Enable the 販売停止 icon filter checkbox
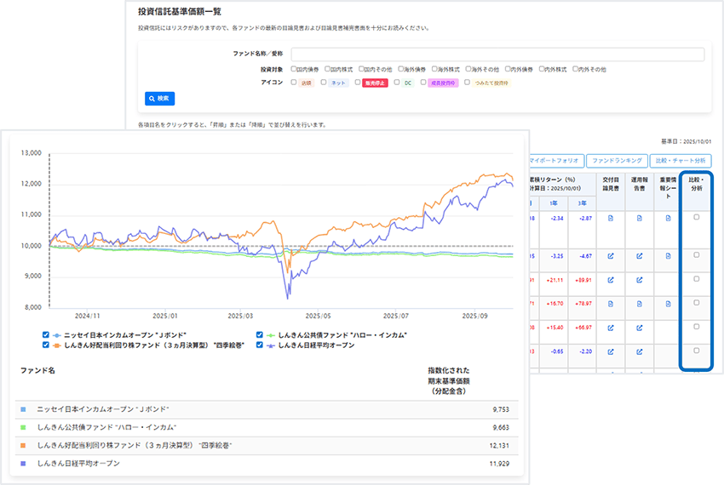The width and height of the screenshot is (724, 485). 358,83
